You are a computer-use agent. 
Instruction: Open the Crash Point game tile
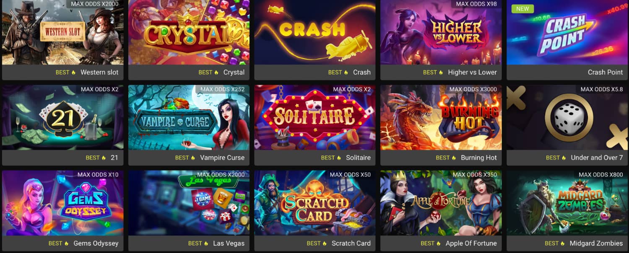567,32
